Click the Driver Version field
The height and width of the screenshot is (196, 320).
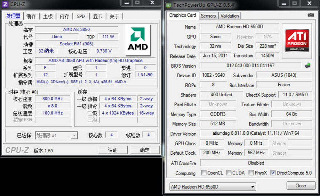point(256,133)
